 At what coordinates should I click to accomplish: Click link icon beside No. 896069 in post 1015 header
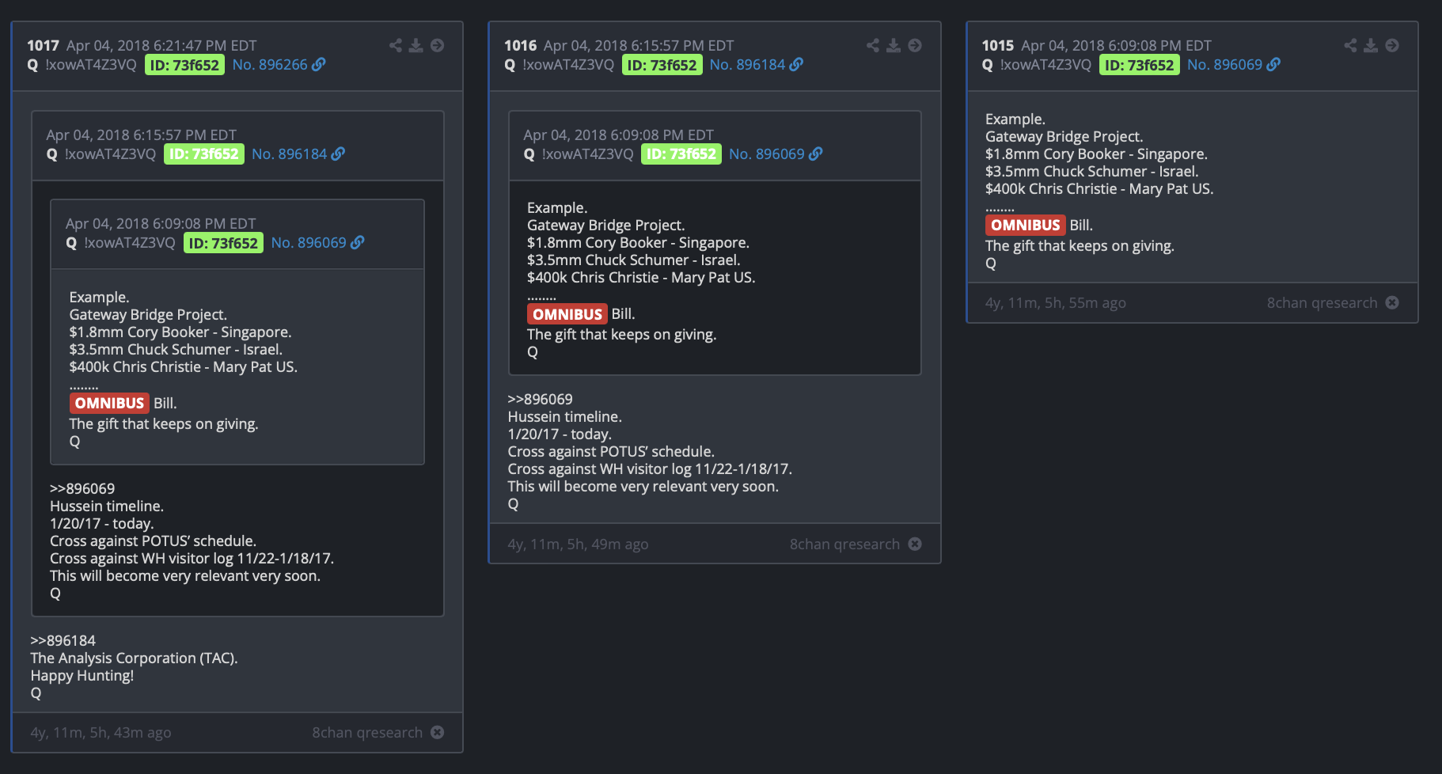point(1273,64)
